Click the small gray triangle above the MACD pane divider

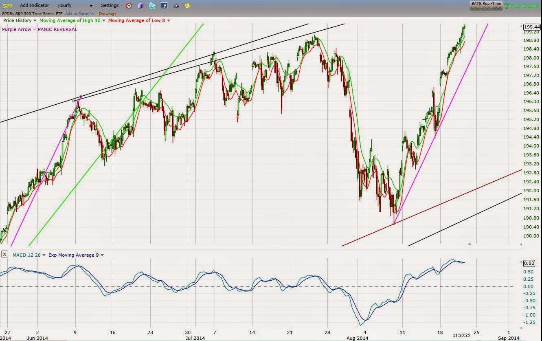click(x=470, y=244)
